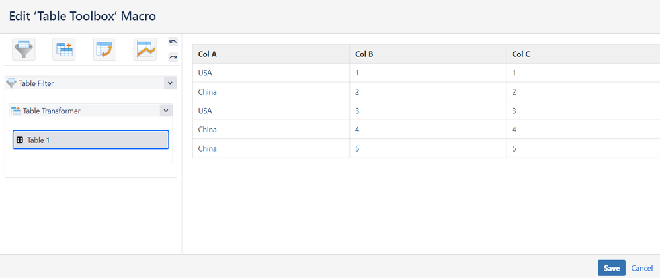
Task: Add a Table Filter macro from toolbar
Action: point(24,49)
